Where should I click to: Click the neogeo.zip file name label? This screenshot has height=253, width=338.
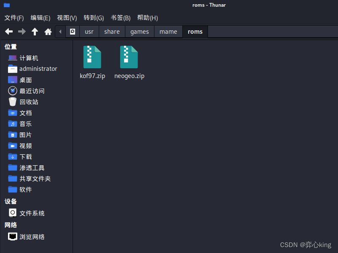pos(130,76)
